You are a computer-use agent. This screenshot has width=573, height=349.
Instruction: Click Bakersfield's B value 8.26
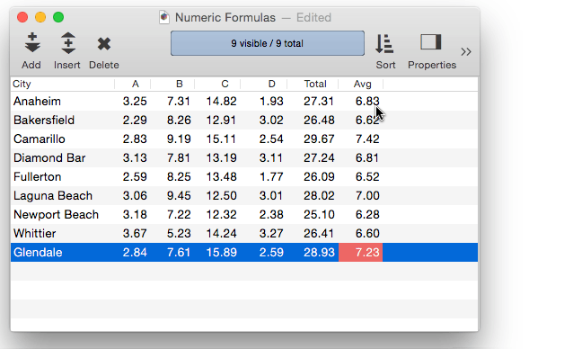tap(179, 120)
